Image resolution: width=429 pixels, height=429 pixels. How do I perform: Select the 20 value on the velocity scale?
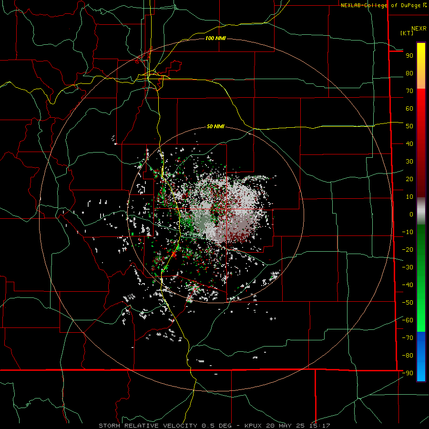(x=409, y=179)
